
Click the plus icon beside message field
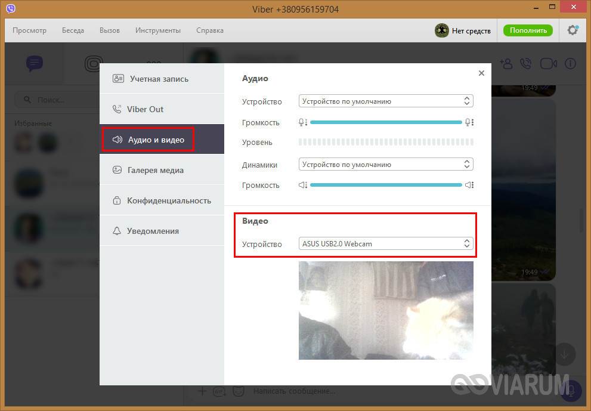[x=202, y=391]
